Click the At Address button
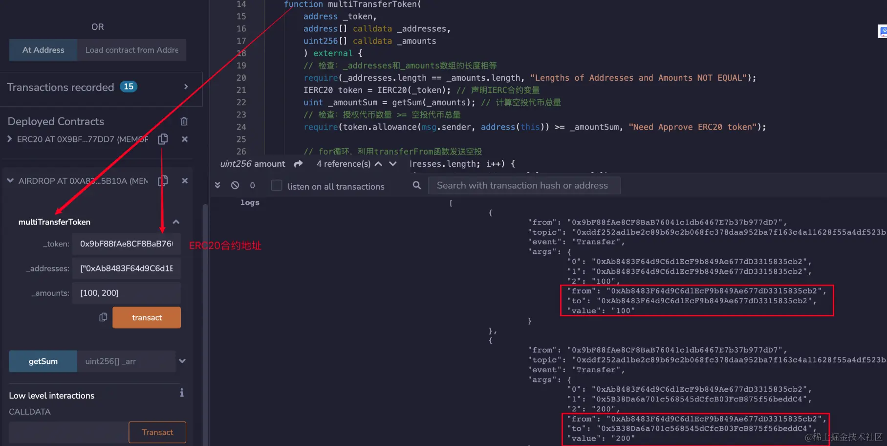887x446 pixels. [x=43, y=50]
